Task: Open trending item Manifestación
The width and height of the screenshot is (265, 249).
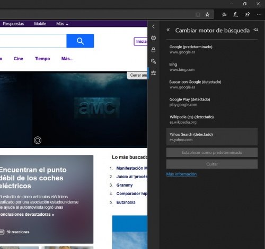Action: click(132, 168)
